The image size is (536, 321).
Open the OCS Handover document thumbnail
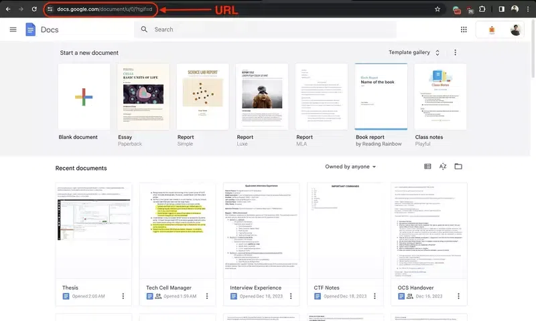[x=429, y=231]
